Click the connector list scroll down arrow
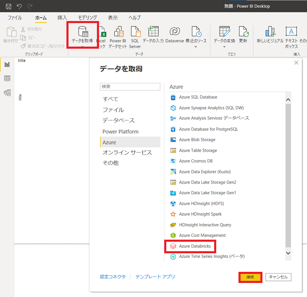Screen dimensions: 307x297 tap(288, 253)
